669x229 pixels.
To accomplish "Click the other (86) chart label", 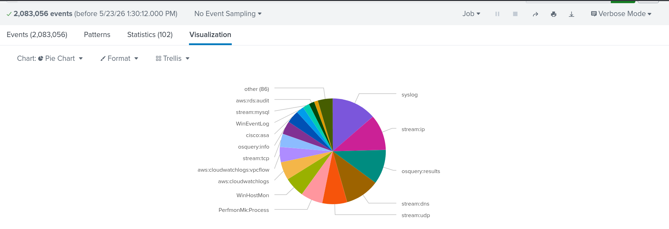I will 257,89.
